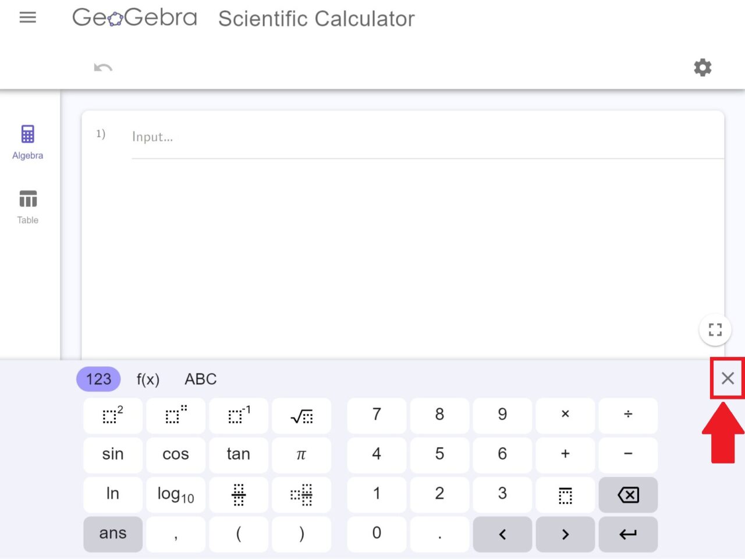Switch to the f(x) keyboard tab

pyautogui.click(x=148, y=379)
